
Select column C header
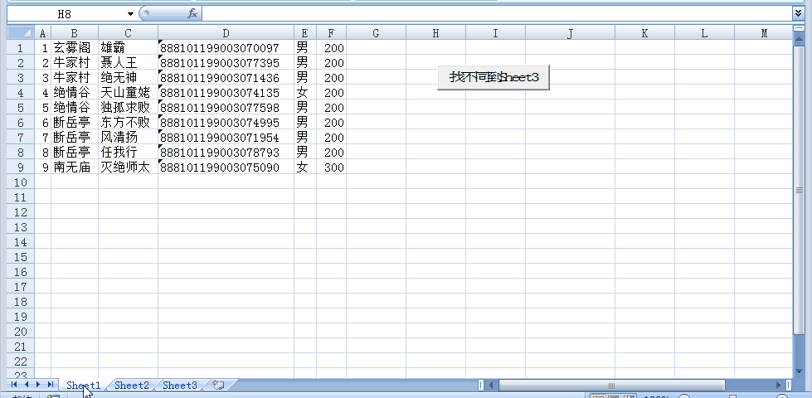(x=128, y=33)
